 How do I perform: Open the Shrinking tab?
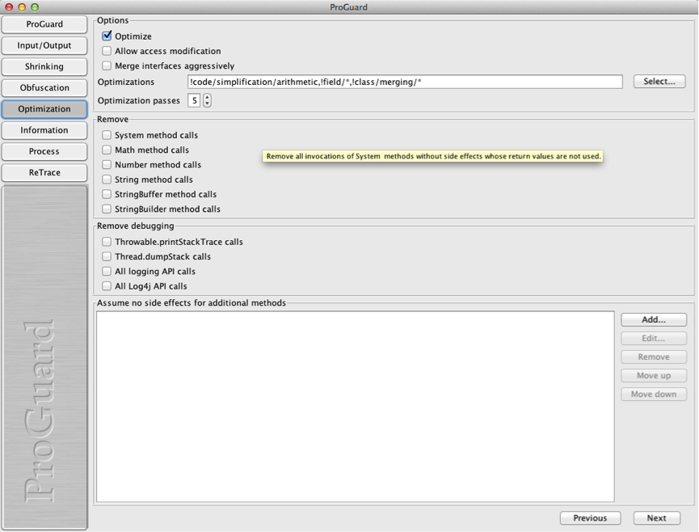tap(44, 66)
